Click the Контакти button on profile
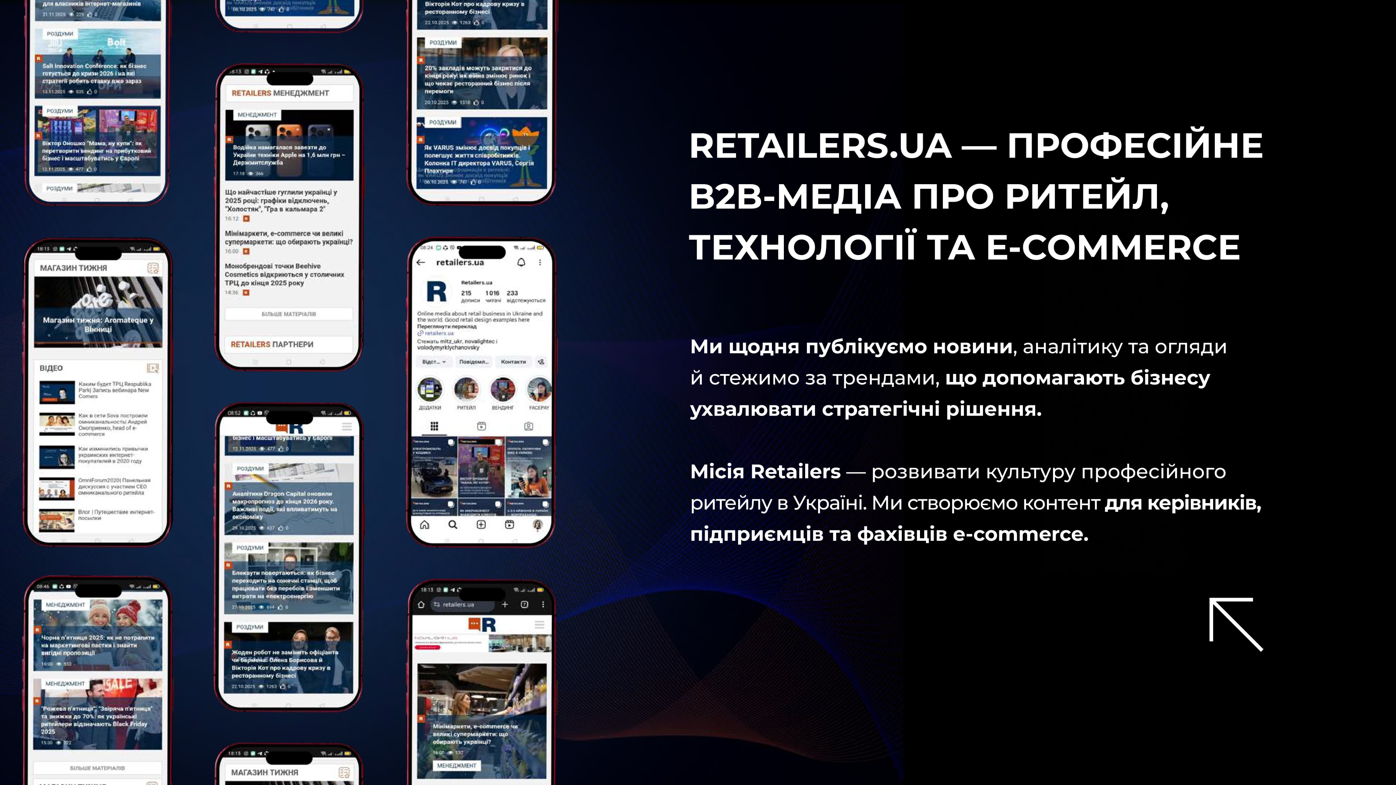Viewport: 1396px width, 785px height. (513, 362)
